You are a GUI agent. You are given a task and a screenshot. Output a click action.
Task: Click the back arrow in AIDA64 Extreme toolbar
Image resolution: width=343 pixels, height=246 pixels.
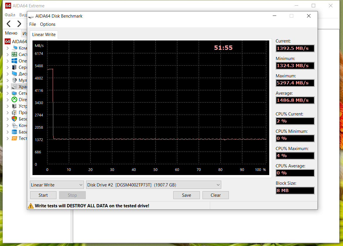8,23
